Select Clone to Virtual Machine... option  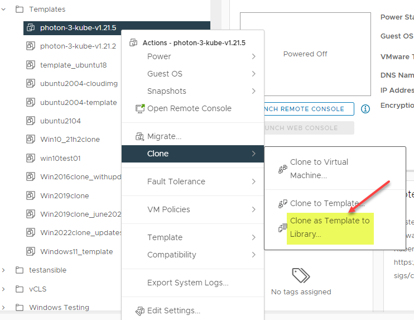335,169
